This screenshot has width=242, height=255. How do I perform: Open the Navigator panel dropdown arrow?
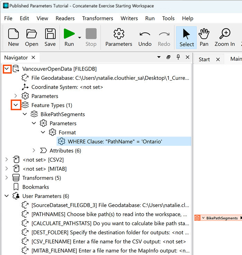(159, 57)
